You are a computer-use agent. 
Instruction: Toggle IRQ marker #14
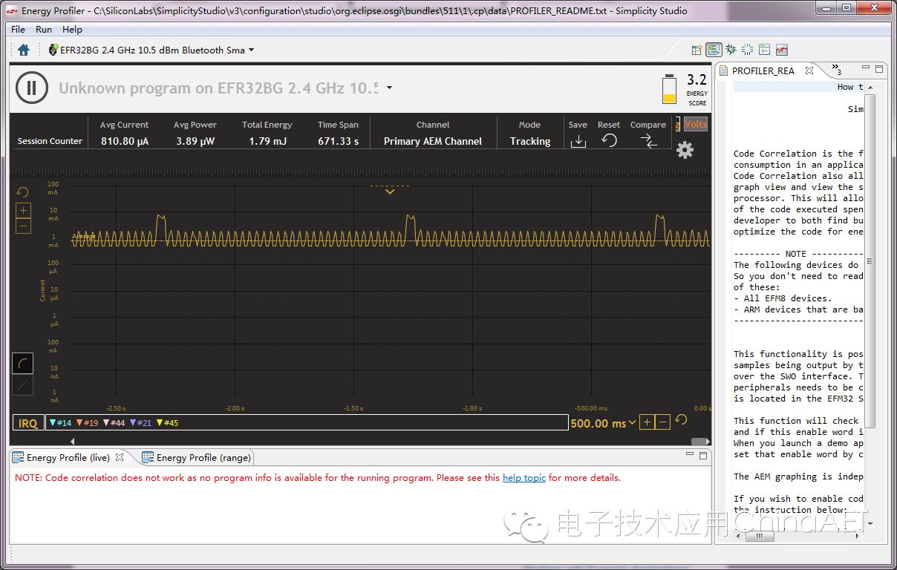(61, 422)
